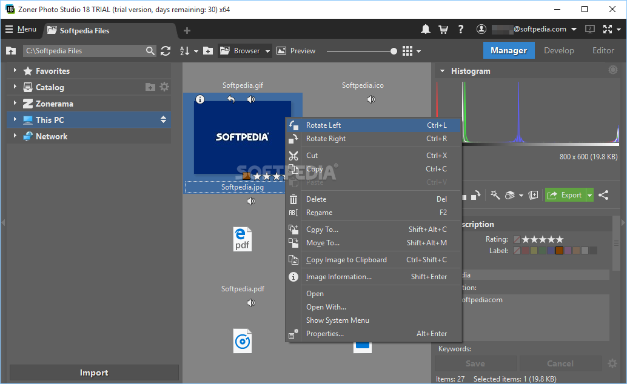The width and height of the screenshot is (627, 384).
Task: Switch to the Develop module
Action: [x=559, y=50]
